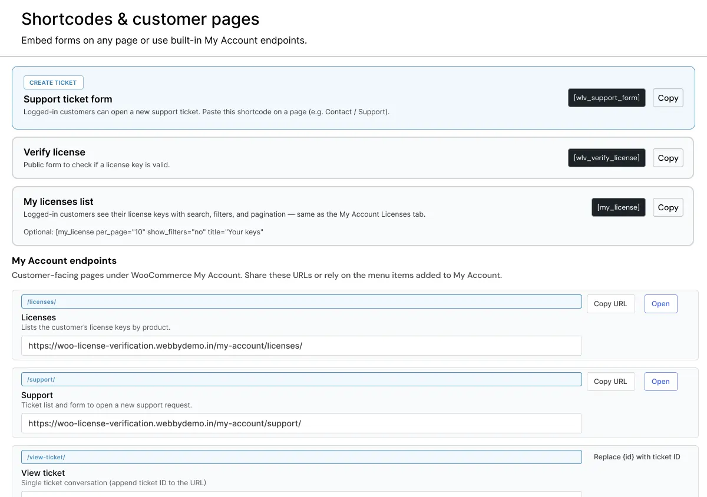707x497 pixels.
Task: Click 'Ticket list and form to open a new support request' text
Action: [x=107, y=405]
